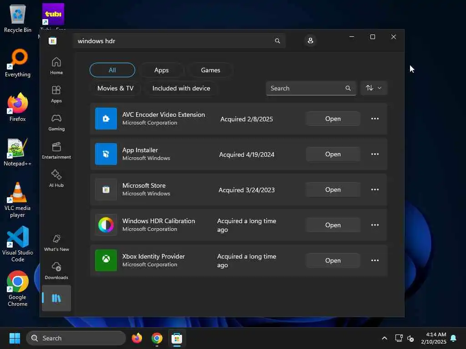
Task: Open the user profile account icon
Action: [310, 40]
